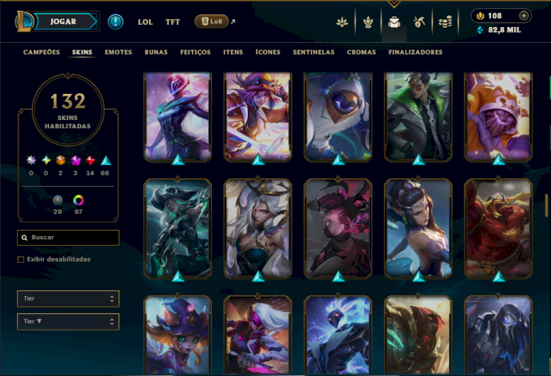The width and height of the screenshot is (551, 376).
Task: Open the second Tier sort dropdown
Action: pos(68,321)
